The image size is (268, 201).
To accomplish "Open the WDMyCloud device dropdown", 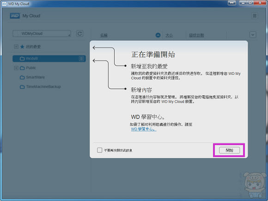I will pyautogui.click(x=42, y=33).
